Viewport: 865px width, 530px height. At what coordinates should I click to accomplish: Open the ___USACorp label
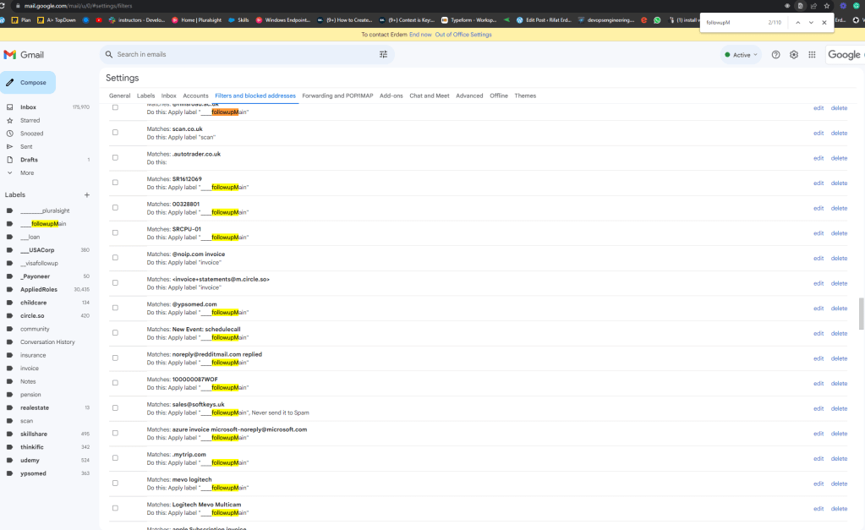coord(37,250)
